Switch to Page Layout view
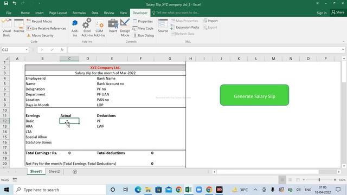The image size is (347, 195). [x=290, y=180]
